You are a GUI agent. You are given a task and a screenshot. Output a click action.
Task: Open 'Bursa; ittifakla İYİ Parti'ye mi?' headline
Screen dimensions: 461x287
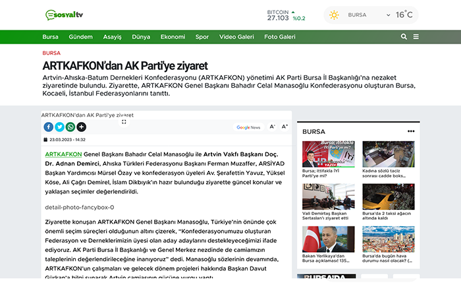click(321, 174)
